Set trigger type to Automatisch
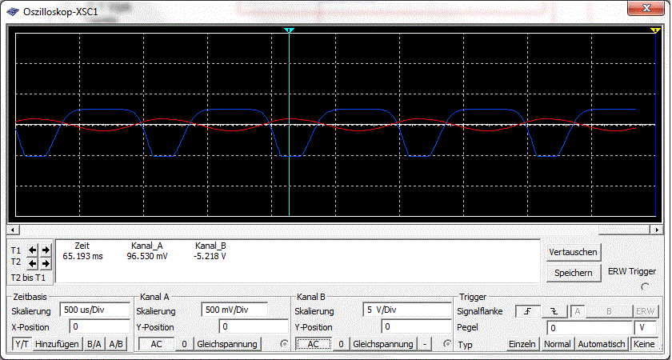The height and width of the screenshot is (360, 672). [x=602, y=344]
